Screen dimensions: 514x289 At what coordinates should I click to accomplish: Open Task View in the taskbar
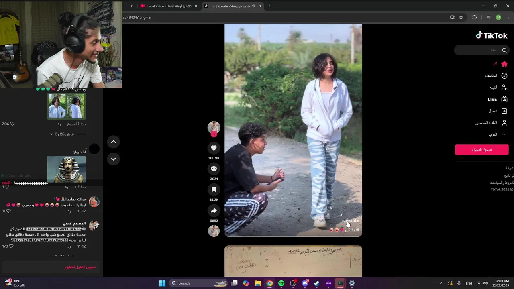tap(235, 283)
